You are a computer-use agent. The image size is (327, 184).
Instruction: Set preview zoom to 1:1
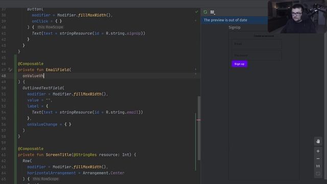click(x=318, y=166)
